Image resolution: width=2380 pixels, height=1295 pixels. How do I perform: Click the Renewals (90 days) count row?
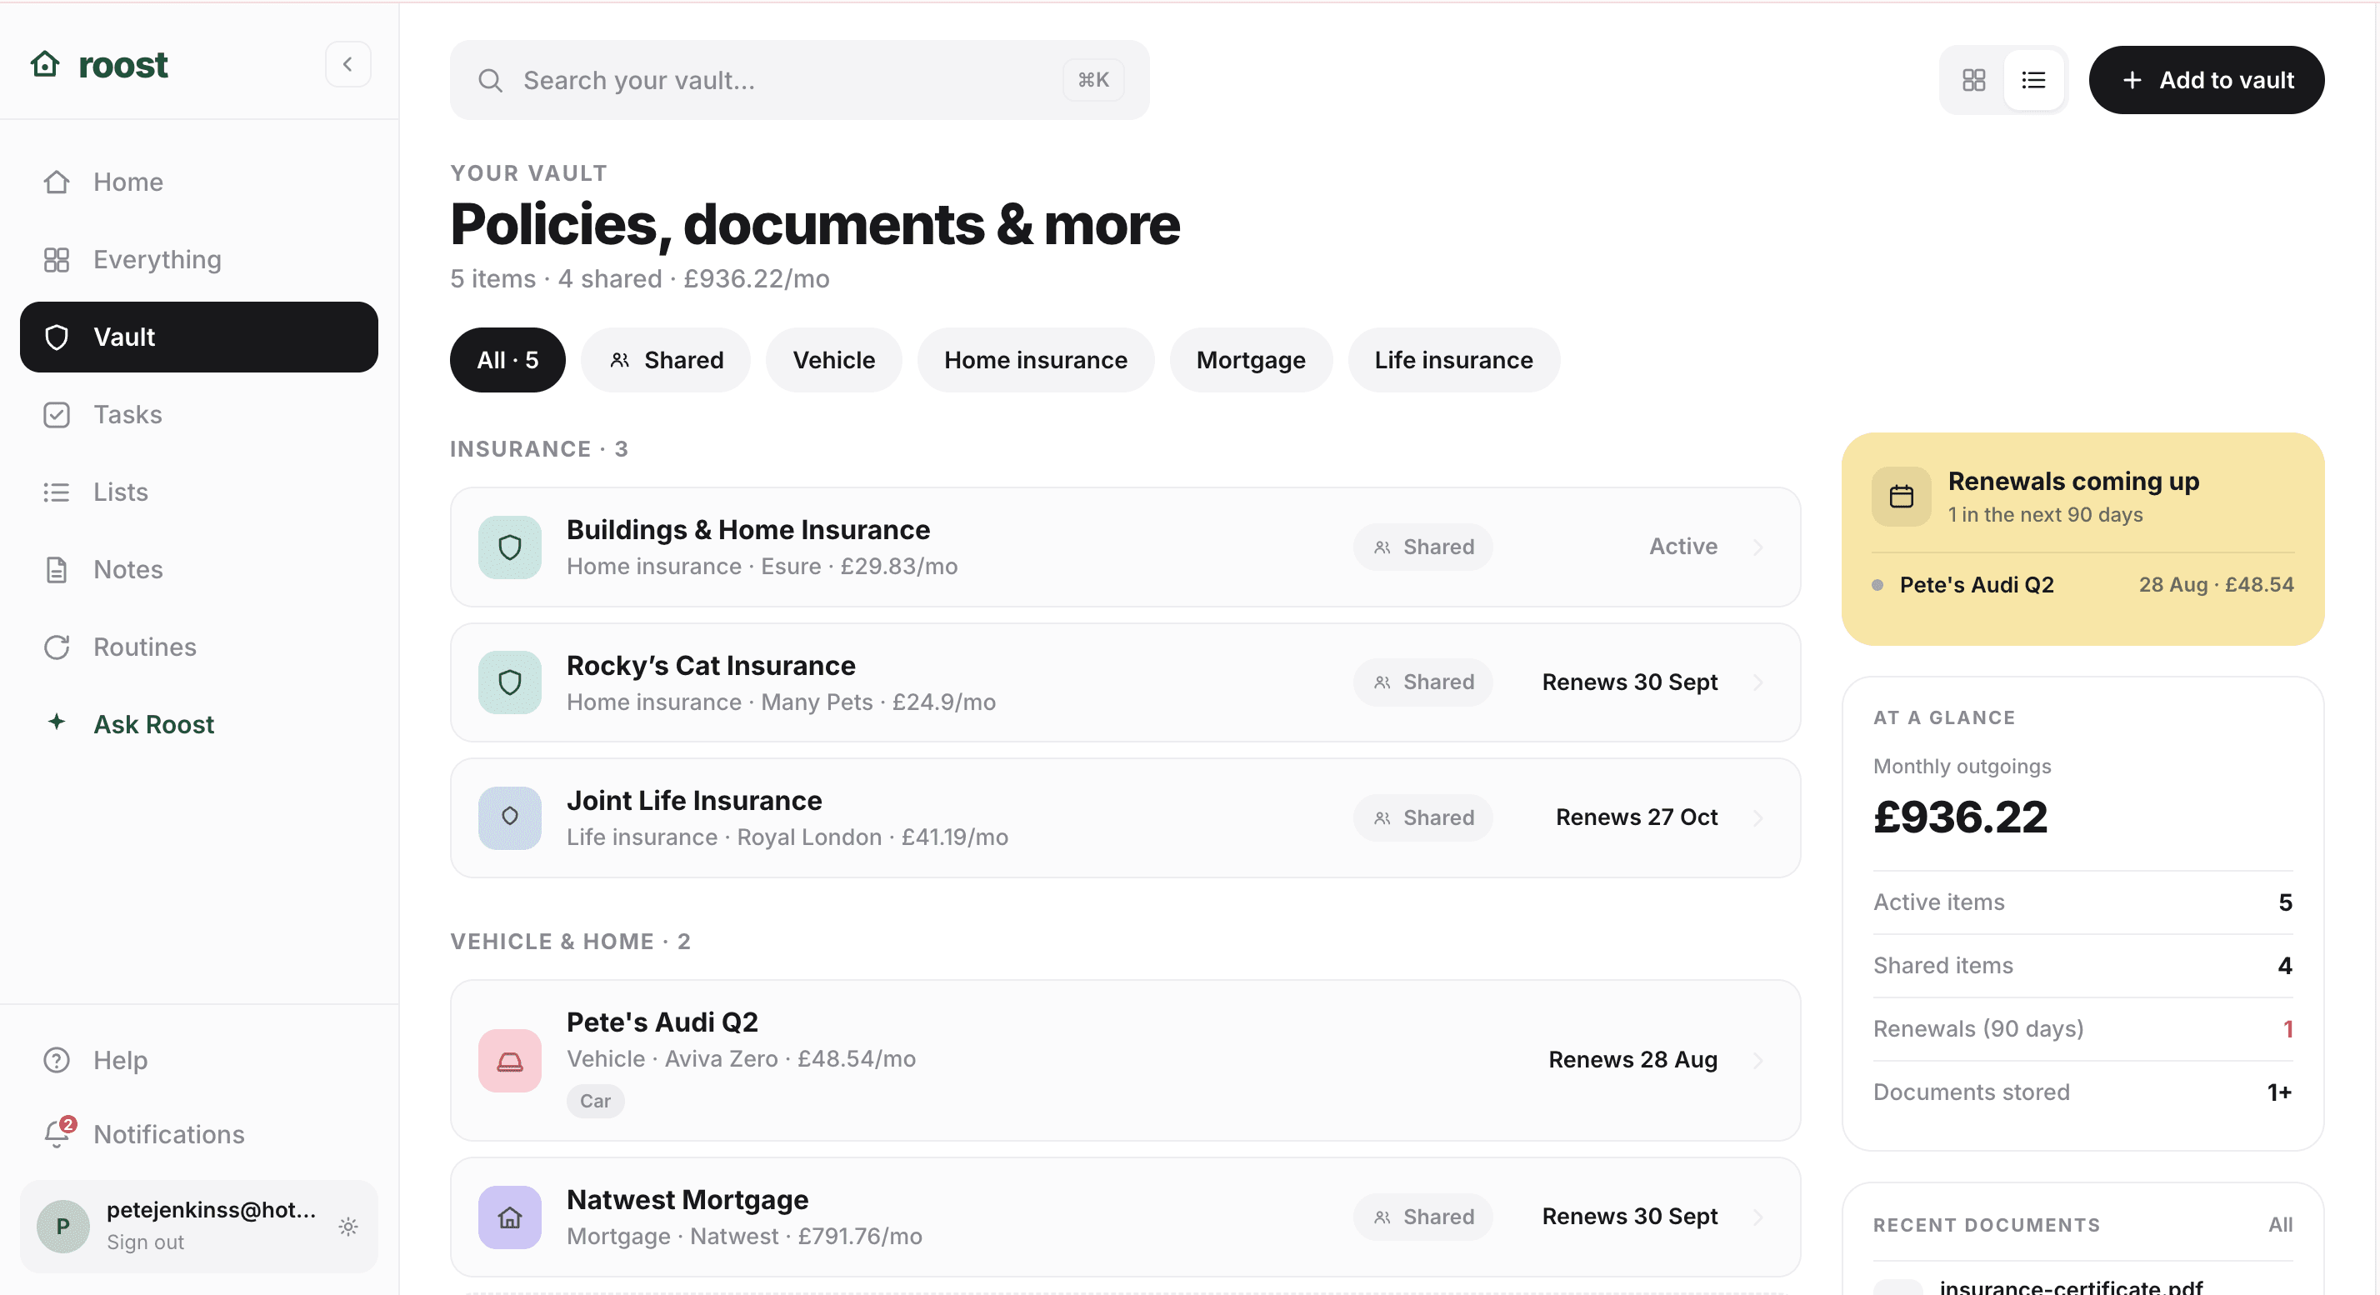[2082, 1029]
